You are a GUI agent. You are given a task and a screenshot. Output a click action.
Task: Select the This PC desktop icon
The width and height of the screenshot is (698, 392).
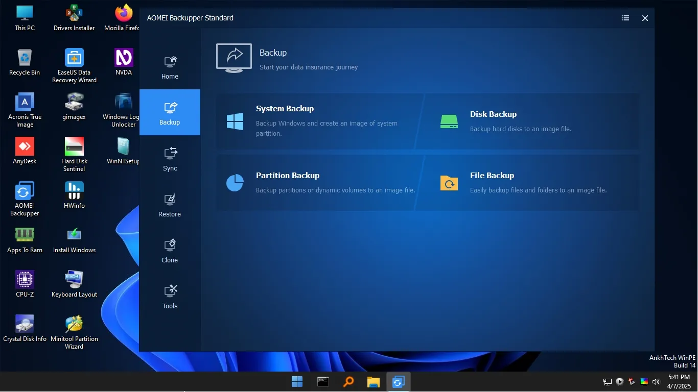(x=25, y=18)
